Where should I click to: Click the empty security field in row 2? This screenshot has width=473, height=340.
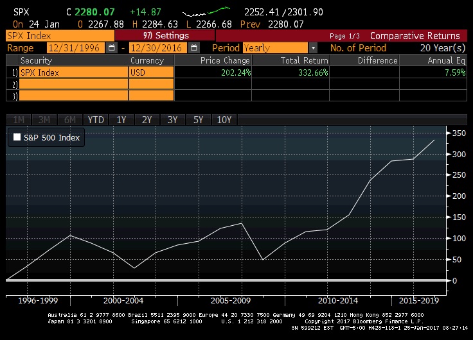click(x=74, y=84)
